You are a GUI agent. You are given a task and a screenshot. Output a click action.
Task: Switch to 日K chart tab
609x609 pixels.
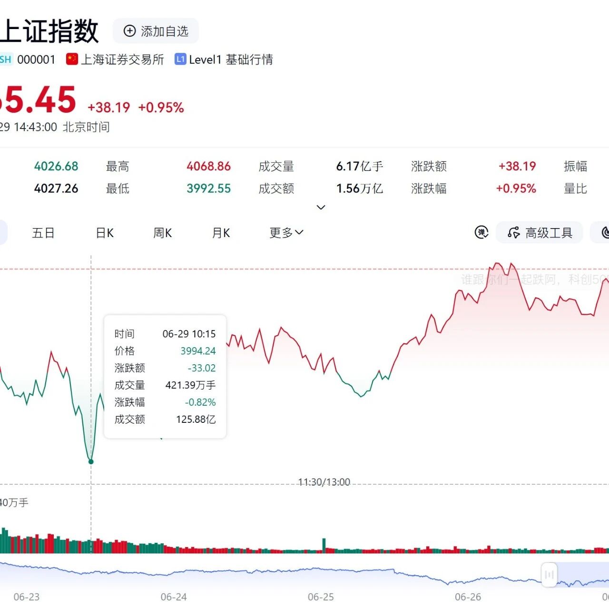(105, 233)
